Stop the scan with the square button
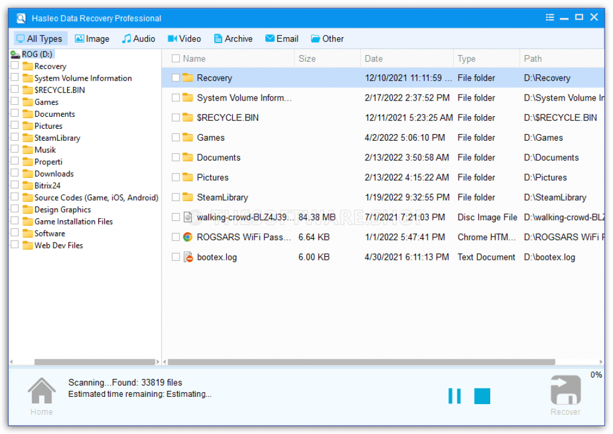Viewport: 613px width, 434px height. coord(482,396)
